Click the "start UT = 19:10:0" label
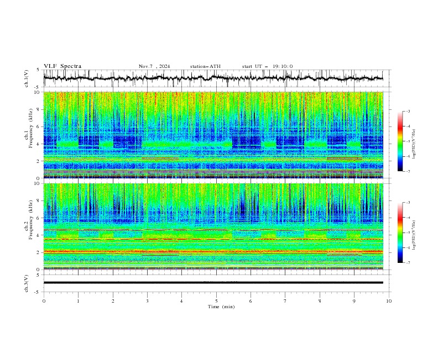Viewport: 438px width, 338px height. (267, 66)
